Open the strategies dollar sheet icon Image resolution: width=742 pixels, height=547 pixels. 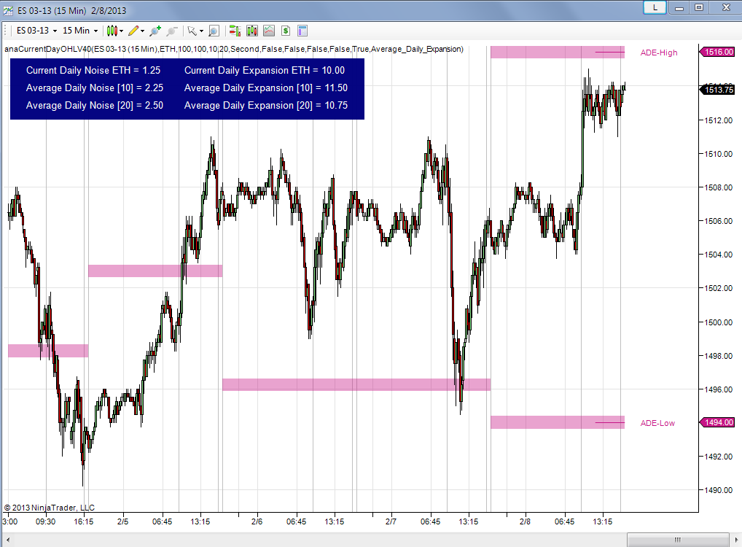(285, 31)
